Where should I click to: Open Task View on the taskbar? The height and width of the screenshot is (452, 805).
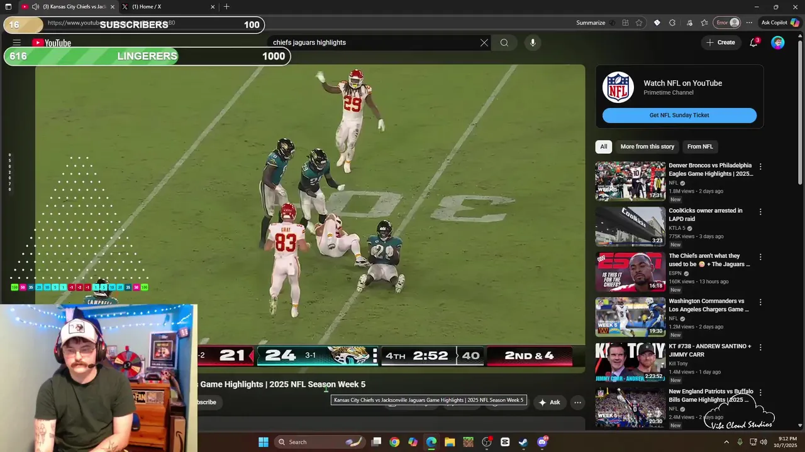376,442
